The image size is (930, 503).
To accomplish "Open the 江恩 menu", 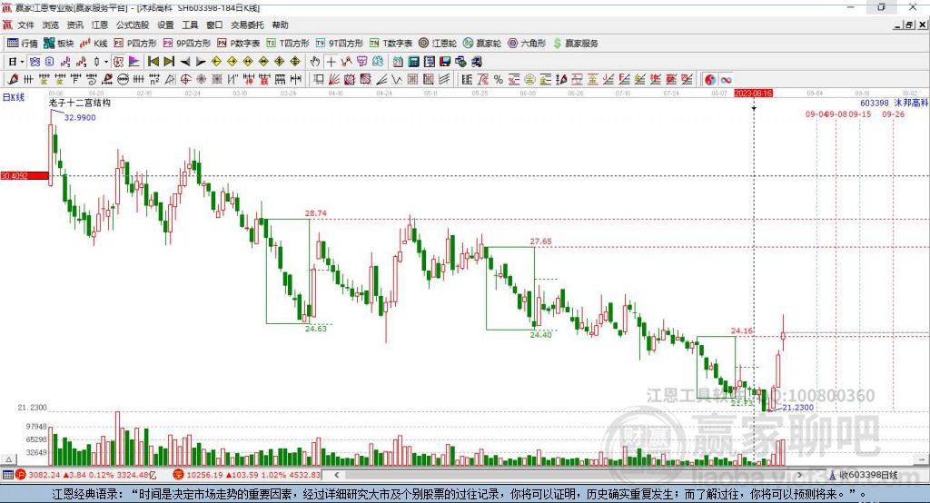I will [x=100, y=25].
